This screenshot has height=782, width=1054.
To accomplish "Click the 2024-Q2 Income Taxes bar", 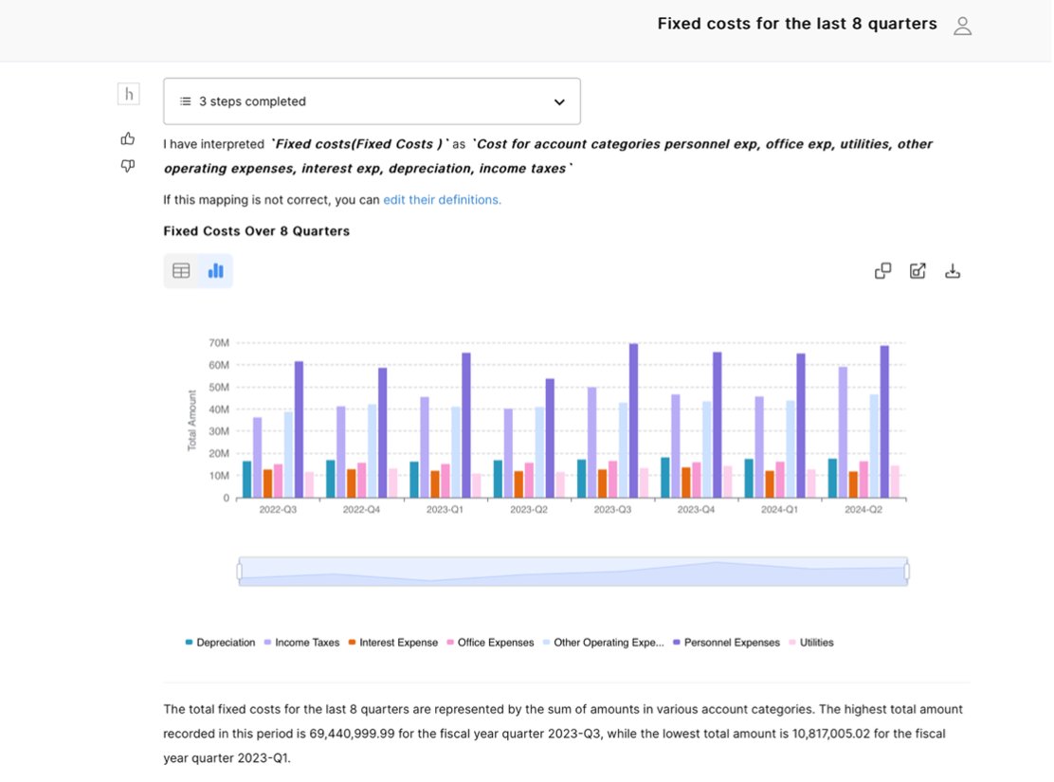I will tap(843, 432).
